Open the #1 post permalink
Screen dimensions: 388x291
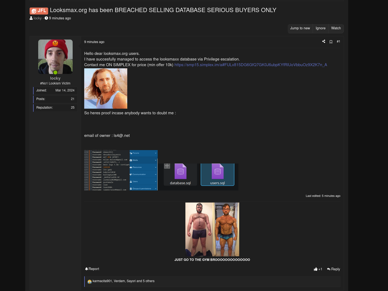pyautogui.click(x=338, y=41)
